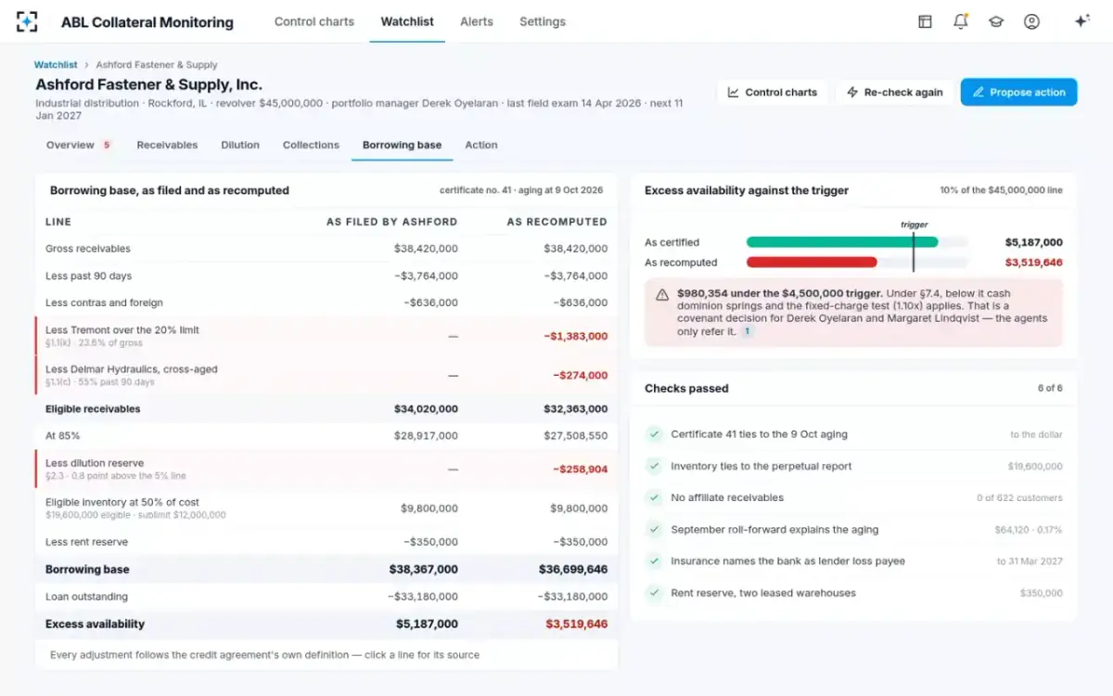
Task: Click the As recomputed red availability bar
Action: (812, 263)
